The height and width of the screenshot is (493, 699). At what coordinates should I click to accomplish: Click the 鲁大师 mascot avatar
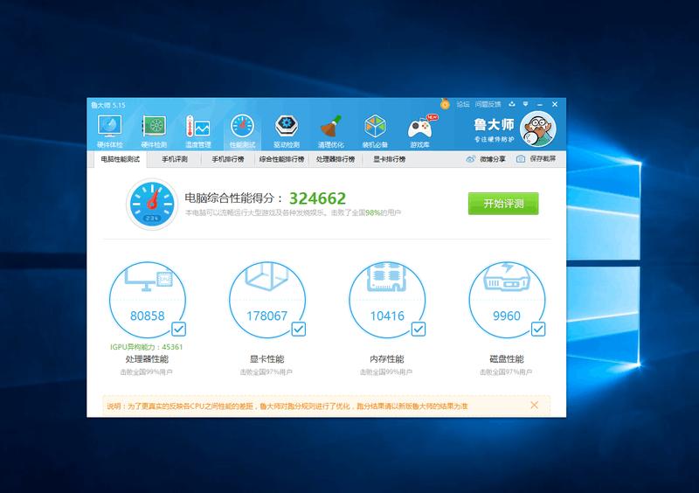coord(538,129)
